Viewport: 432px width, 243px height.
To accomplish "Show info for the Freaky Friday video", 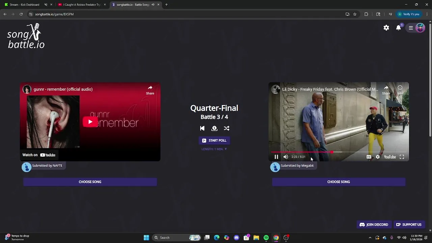I will click(400, 90).
